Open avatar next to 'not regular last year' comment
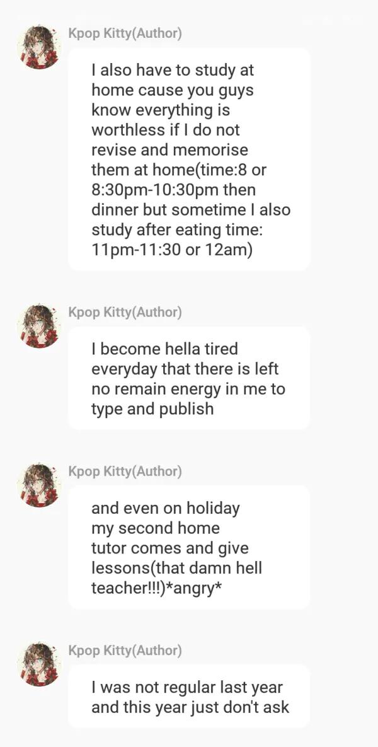 coord(38,664)
